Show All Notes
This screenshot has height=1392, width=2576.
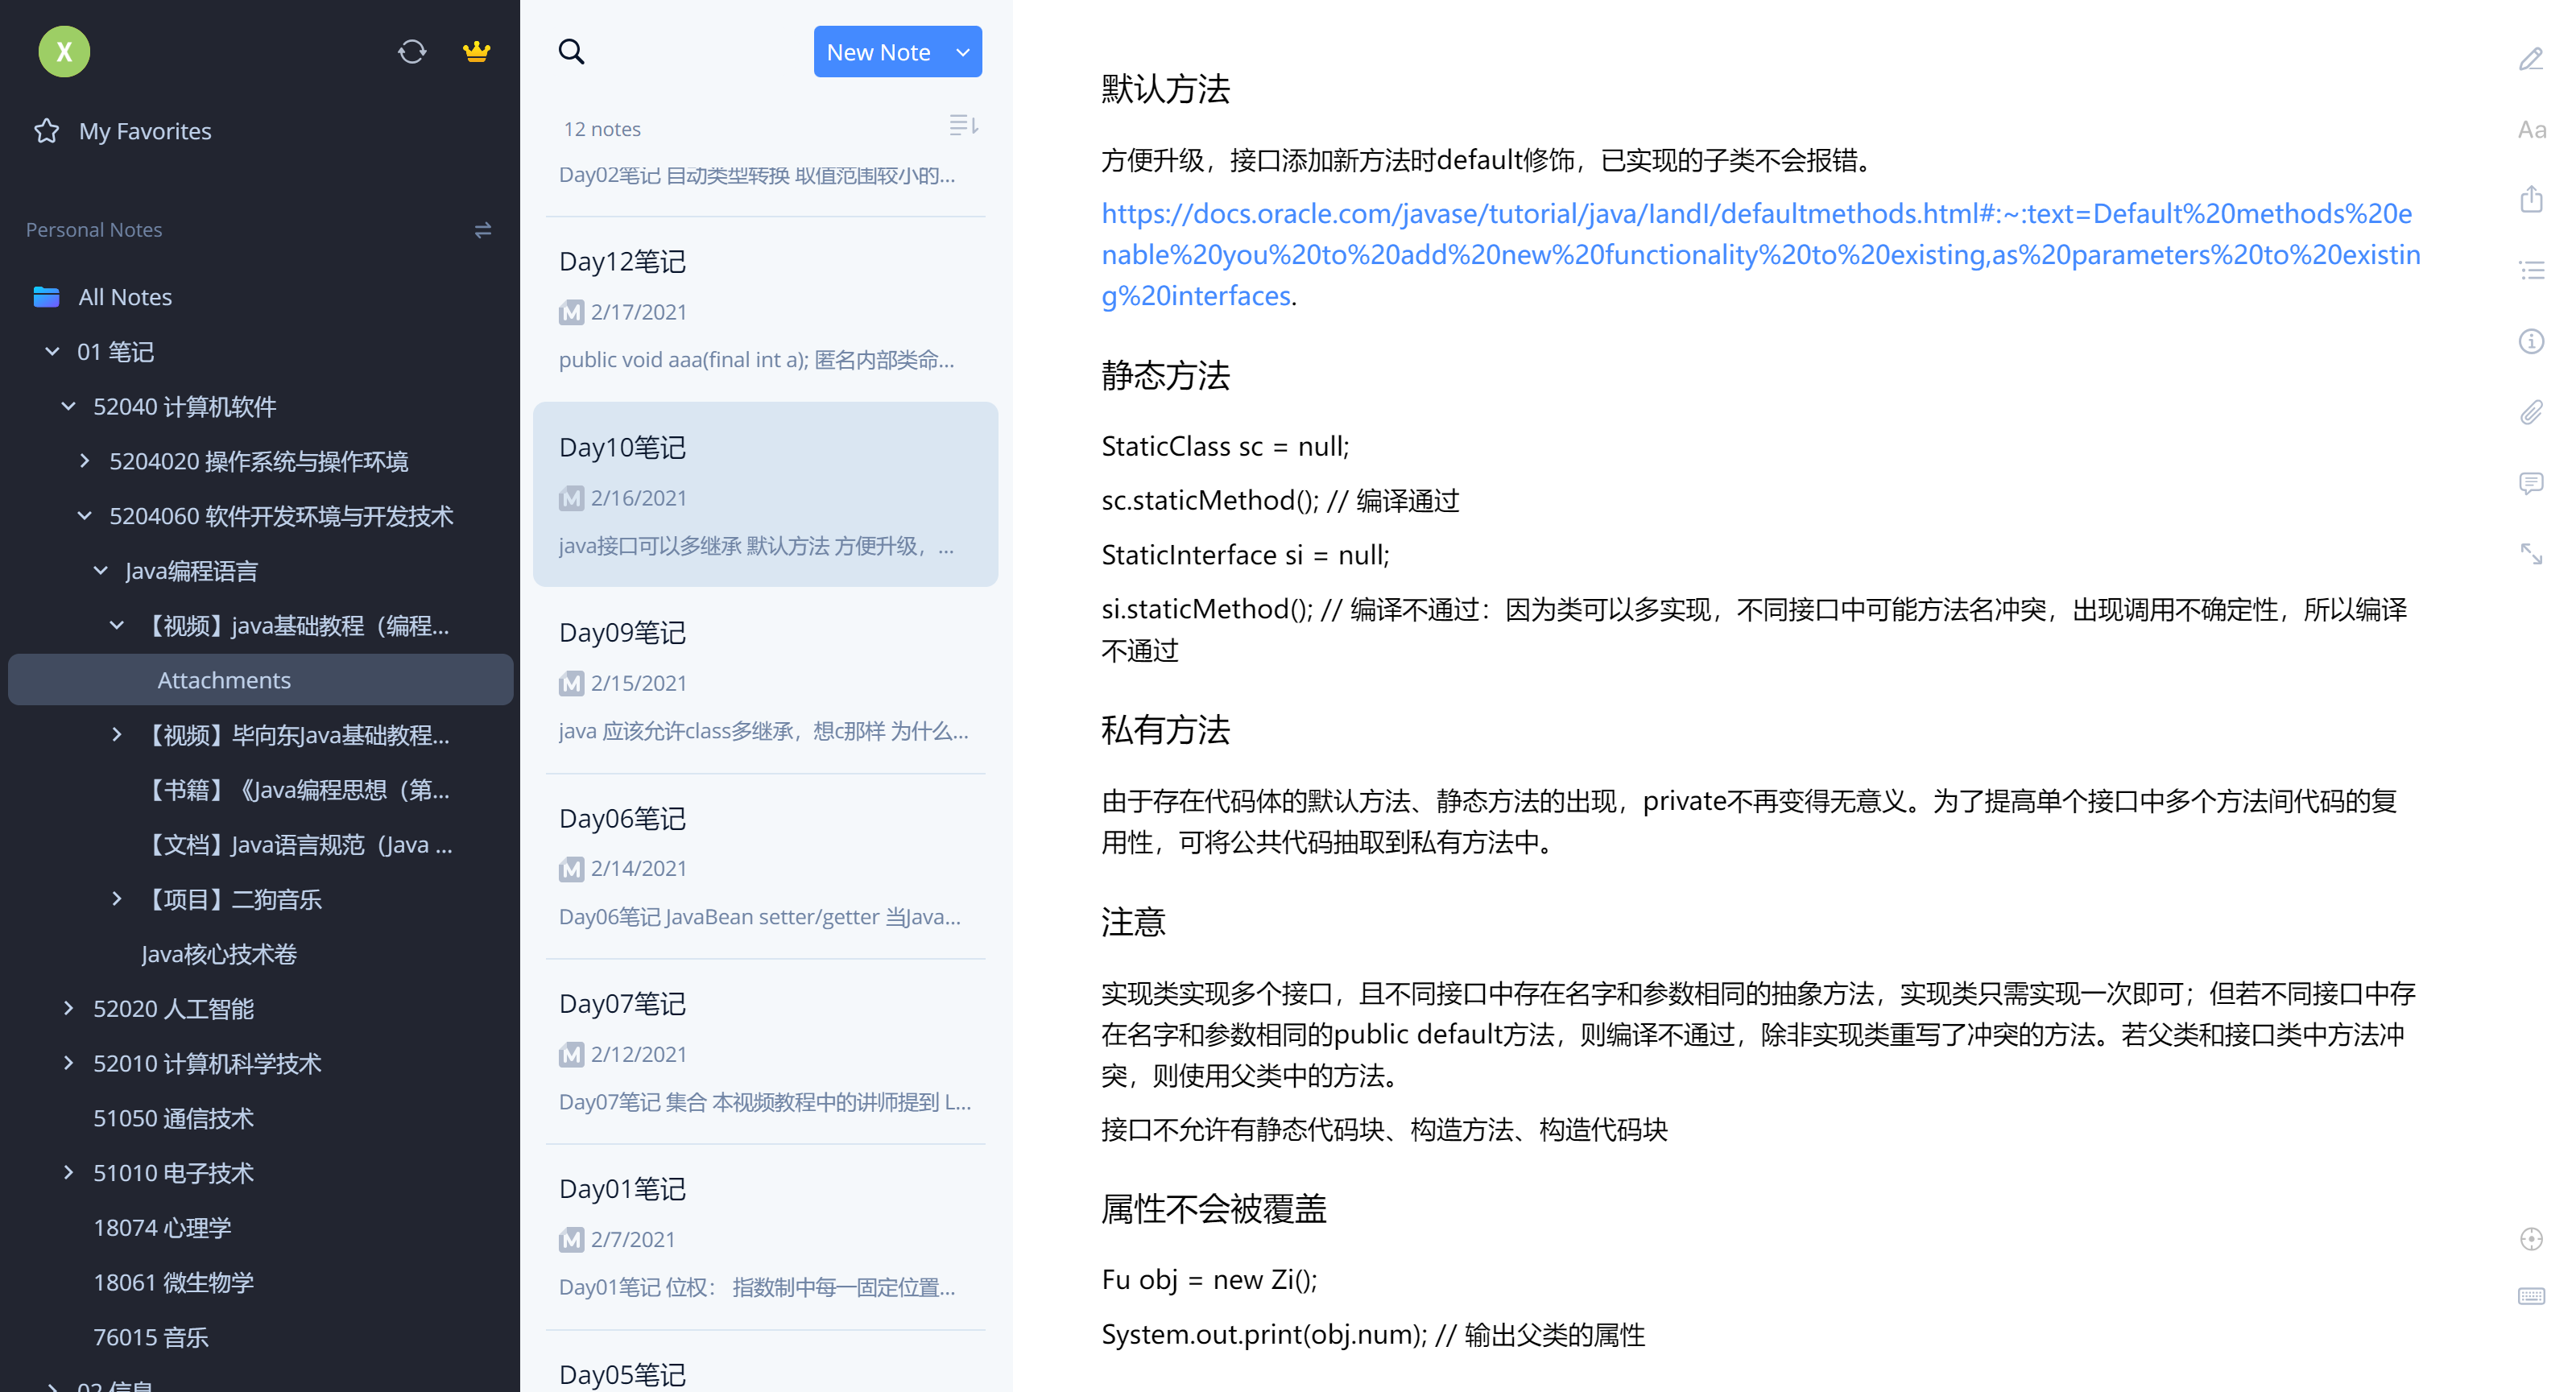point(125,297)
